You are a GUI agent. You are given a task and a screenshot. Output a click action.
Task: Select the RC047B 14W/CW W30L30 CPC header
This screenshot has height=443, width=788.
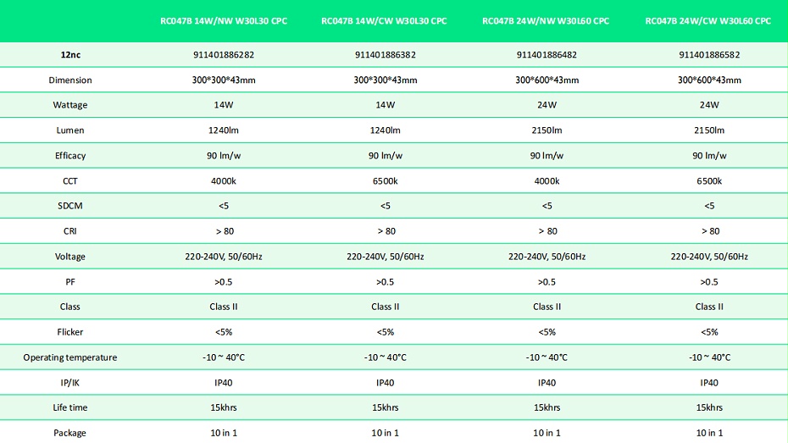(384, 21)
